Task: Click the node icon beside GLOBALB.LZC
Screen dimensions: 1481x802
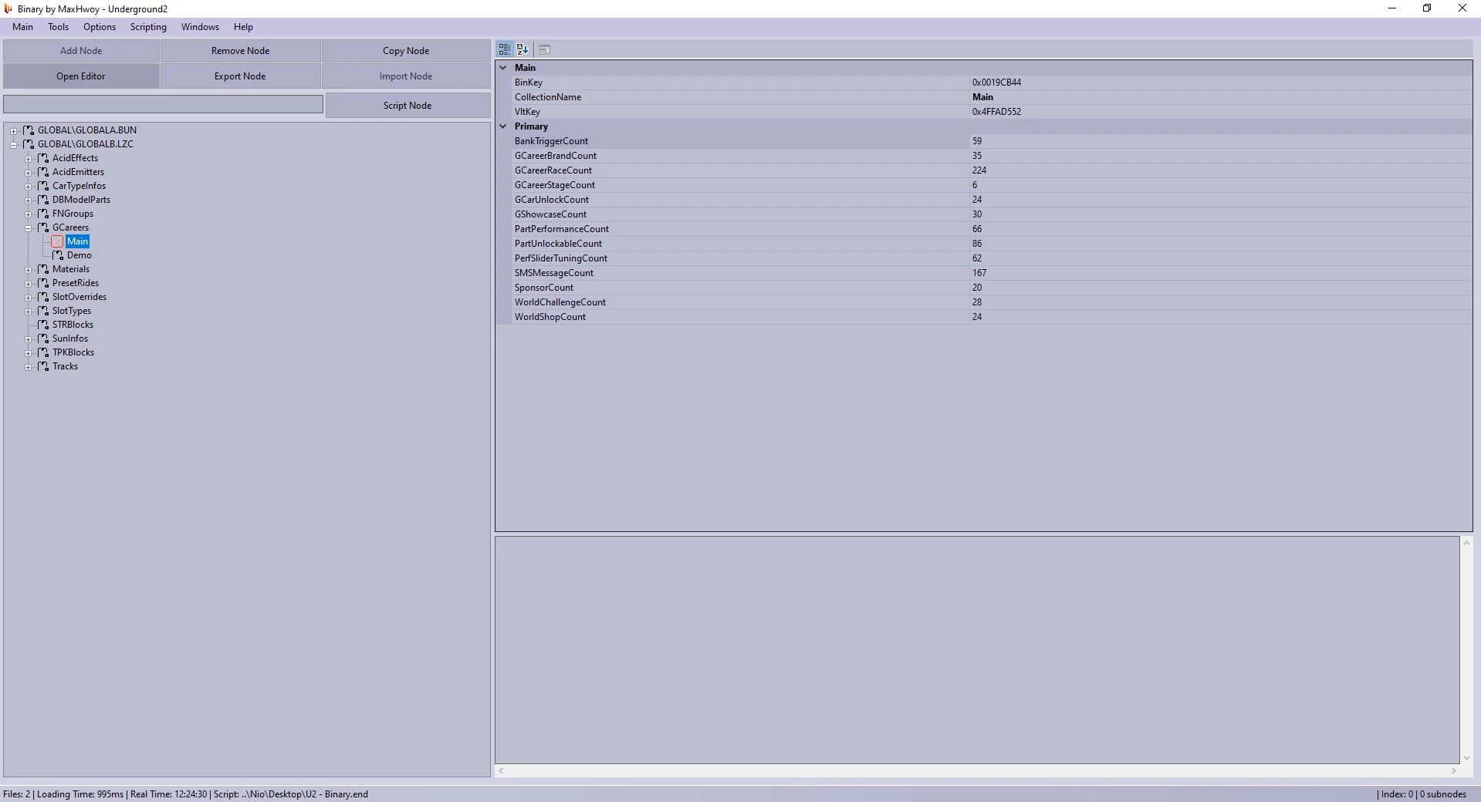Action: (29, 144)
